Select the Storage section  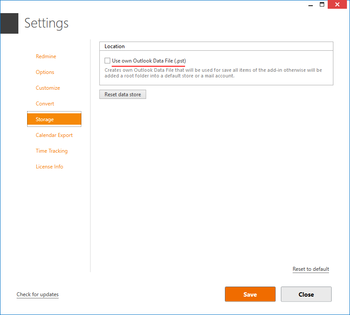[54, 119]
